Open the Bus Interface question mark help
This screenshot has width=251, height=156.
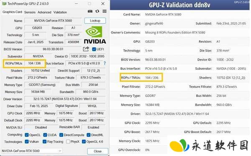click(105, 63)
